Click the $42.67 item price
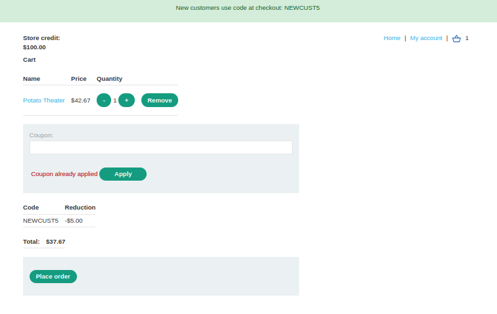 [x=81, y=101]
